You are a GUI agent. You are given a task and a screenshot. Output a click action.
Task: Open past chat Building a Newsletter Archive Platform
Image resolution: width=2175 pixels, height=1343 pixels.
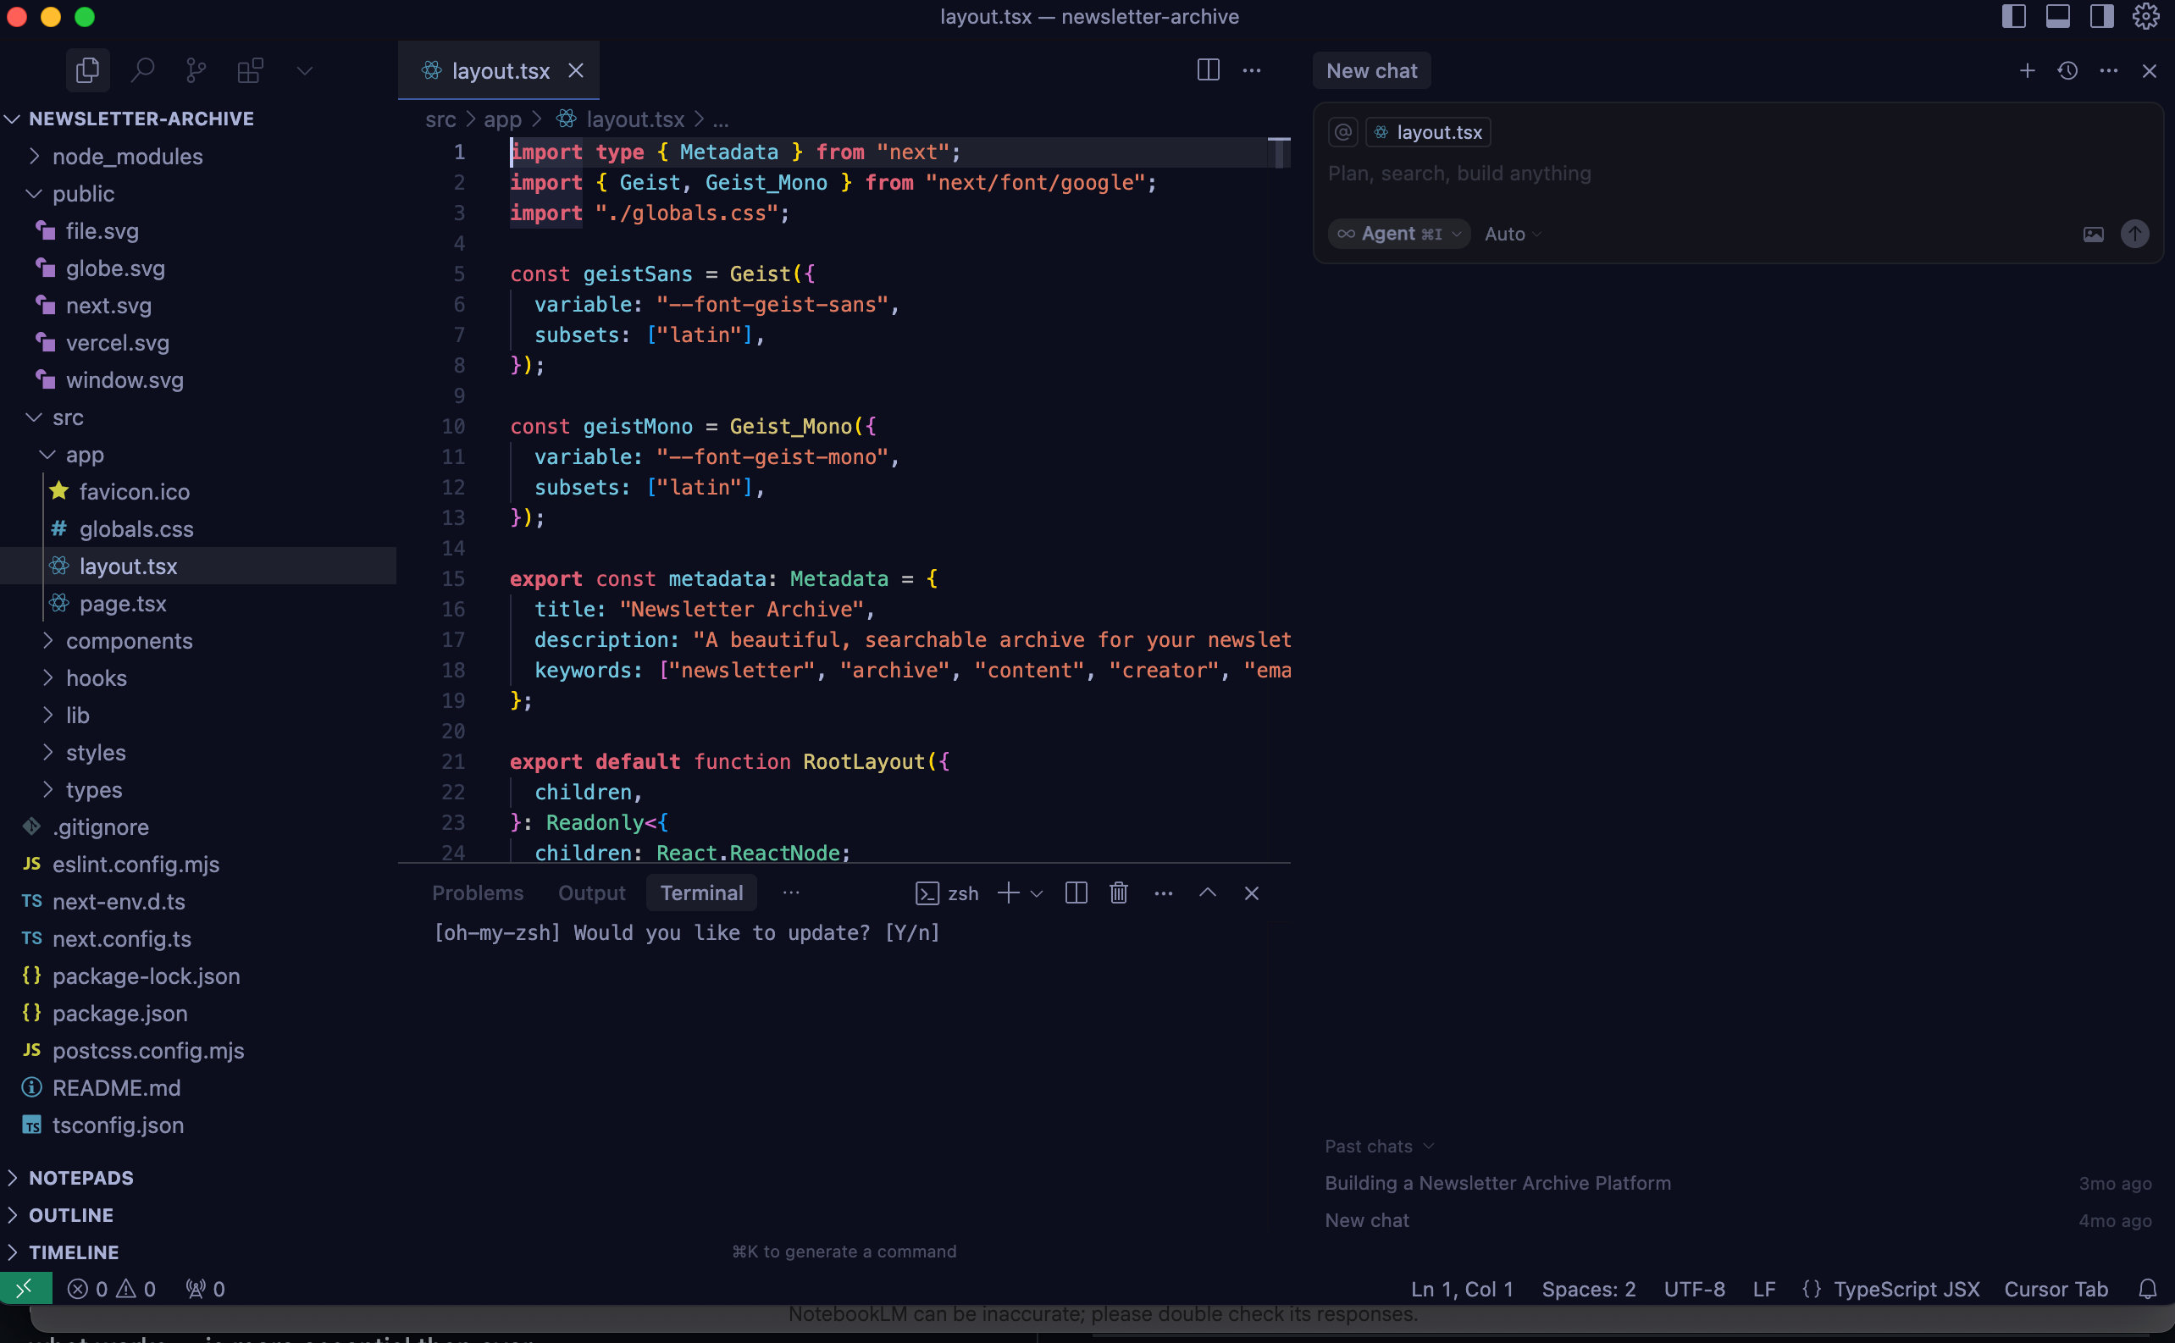click(x=1497, y=1183)
